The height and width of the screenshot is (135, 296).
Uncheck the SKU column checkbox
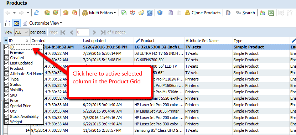coord(7,95)
